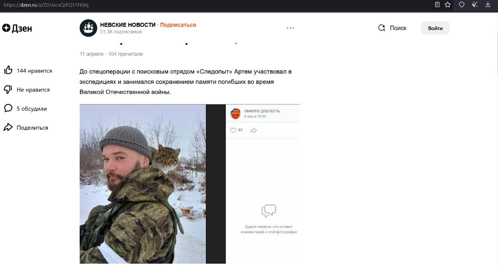
Task: Open the browser shield protection icon
Action: [x=462, y=5]
